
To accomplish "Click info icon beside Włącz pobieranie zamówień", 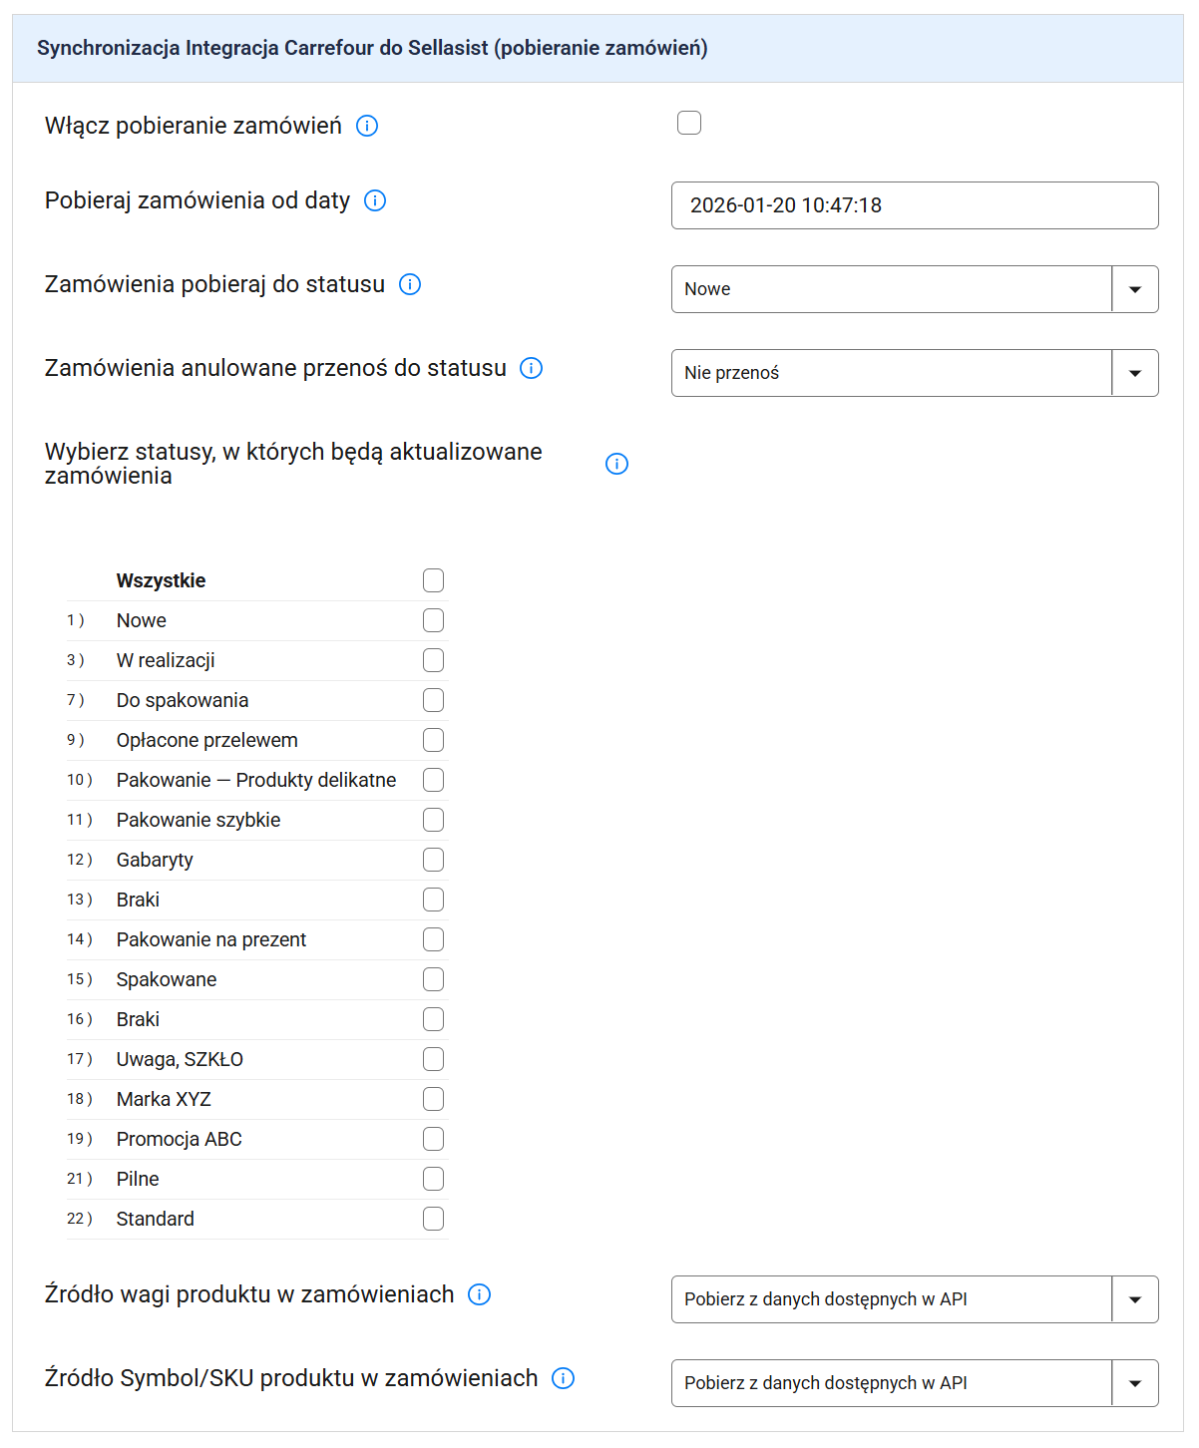I will tap(367, 126).
